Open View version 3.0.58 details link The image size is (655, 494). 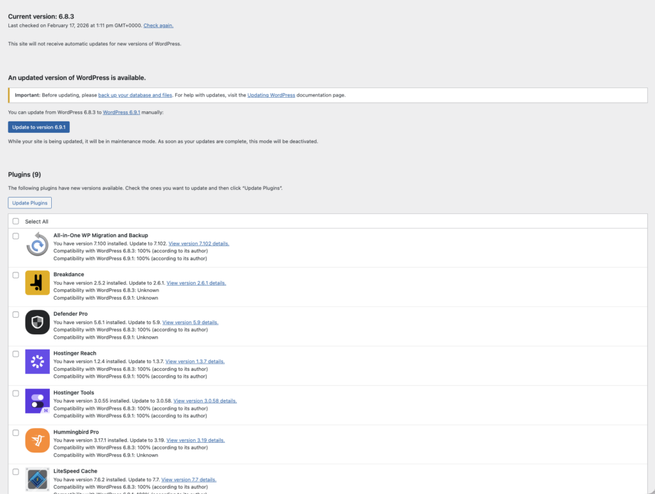(205, 401)
